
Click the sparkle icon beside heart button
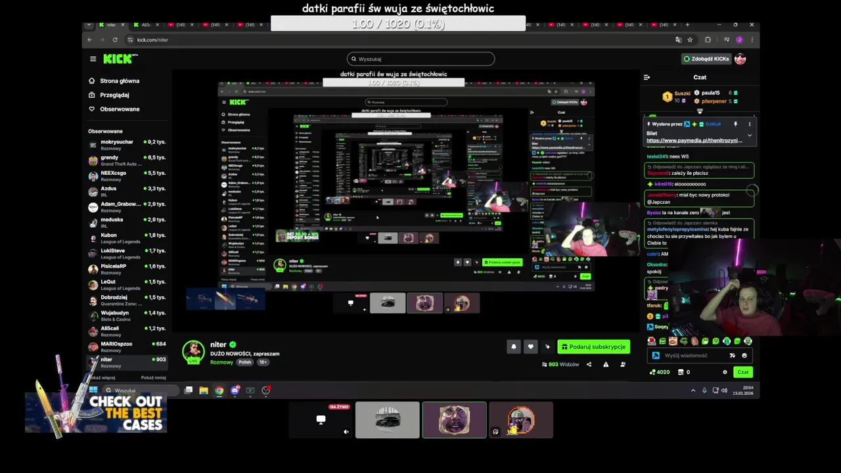pyautogui.click(x=547, y=347)
